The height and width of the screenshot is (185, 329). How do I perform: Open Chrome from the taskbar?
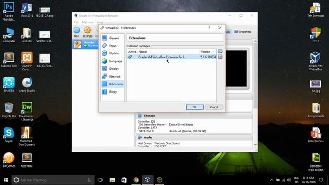point(136,180)
